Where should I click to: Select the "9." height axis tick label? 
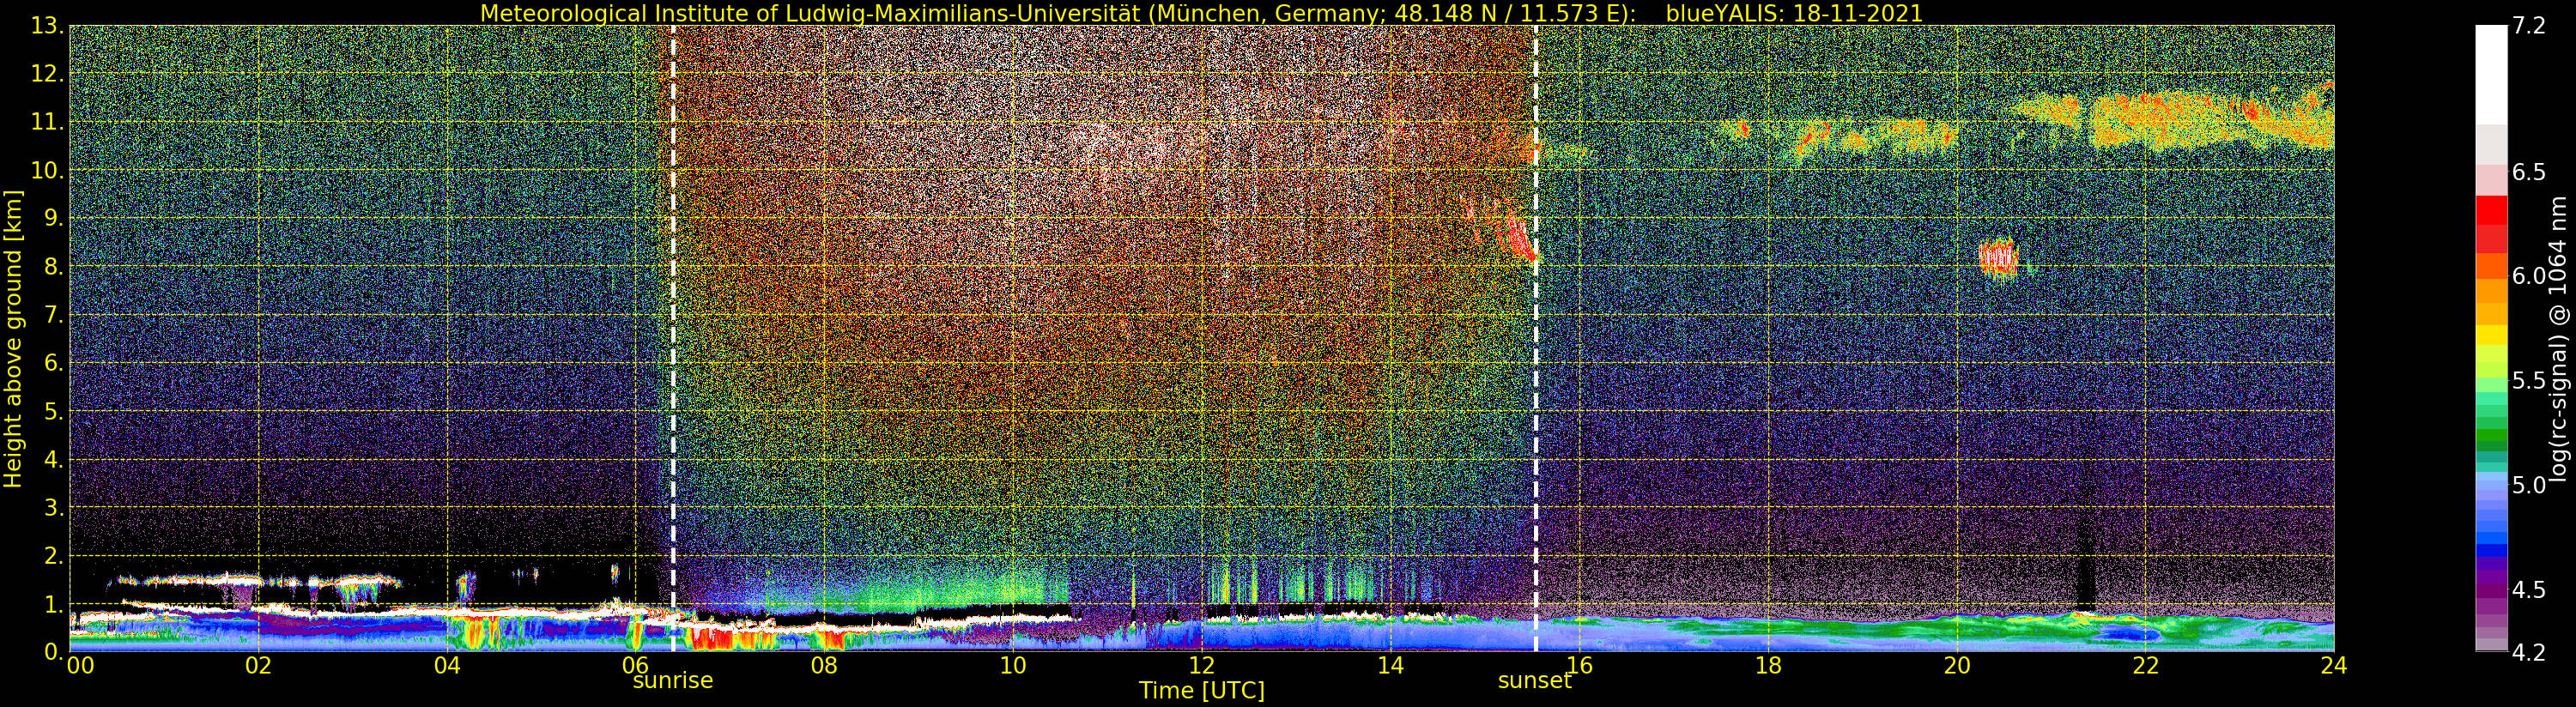coord(54,218)
